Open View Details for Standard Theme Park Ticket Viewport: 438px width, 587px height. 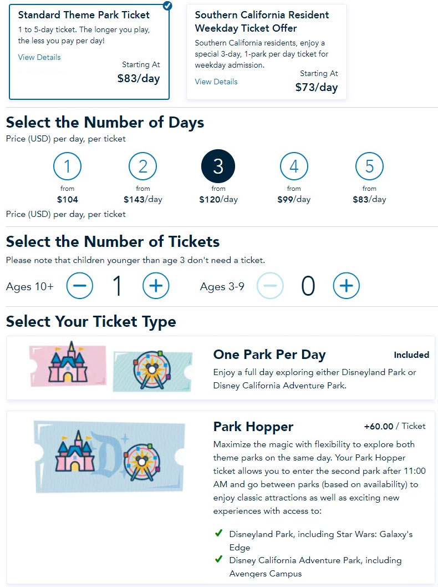click(x=39, y=57)
